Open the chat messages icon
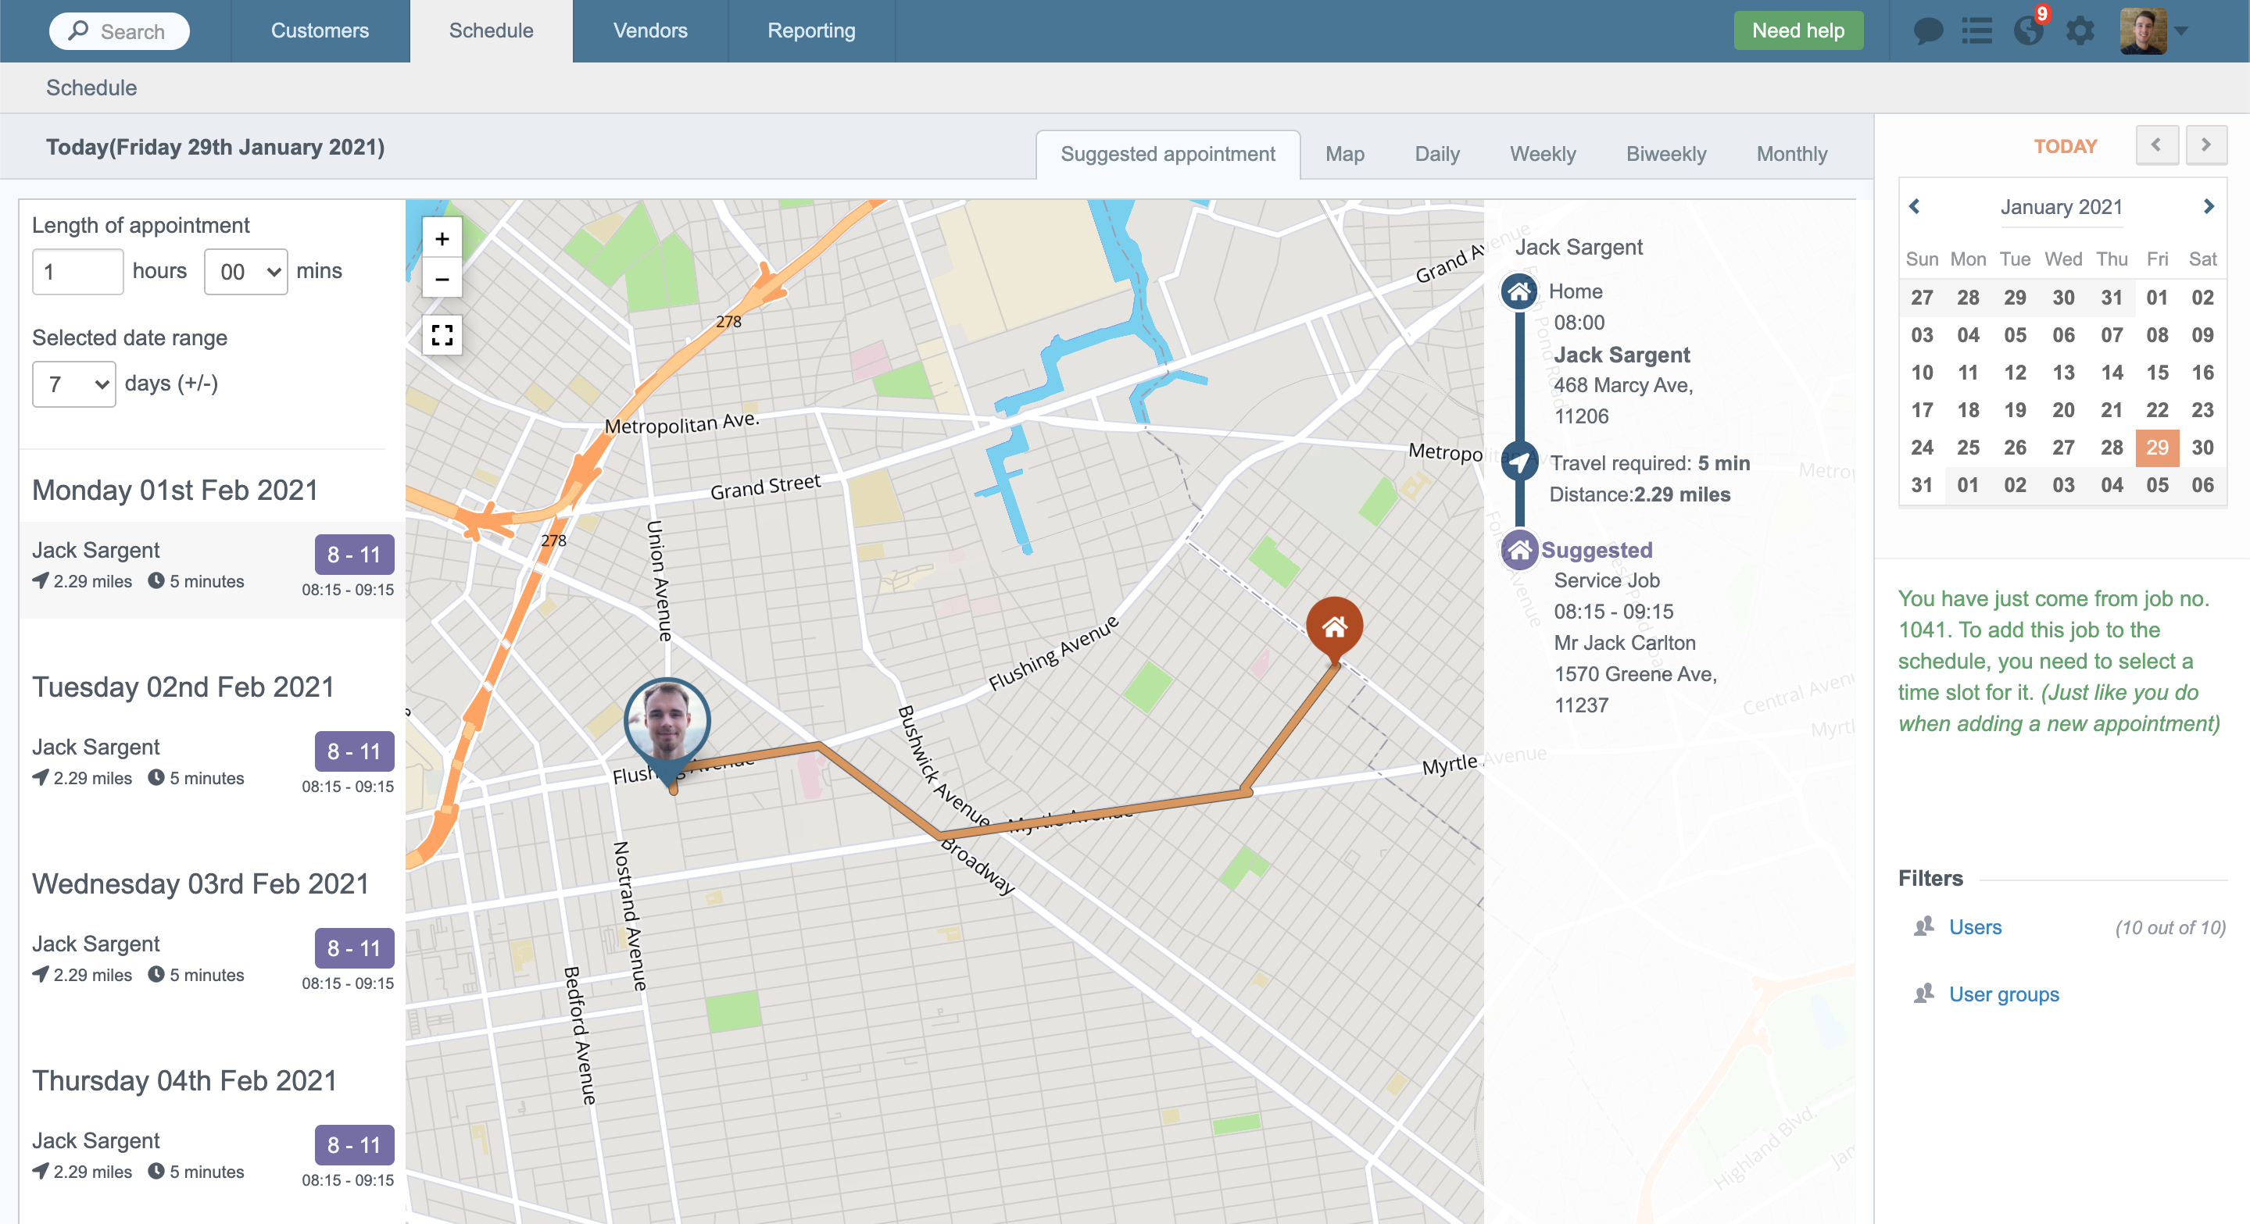This screenshot has width=2250, height=1224. 1928,31
